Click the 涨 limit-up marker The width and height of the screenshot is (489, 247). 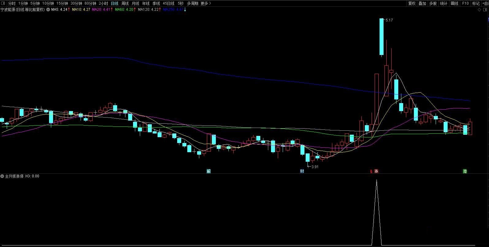(x=376, y=171)
